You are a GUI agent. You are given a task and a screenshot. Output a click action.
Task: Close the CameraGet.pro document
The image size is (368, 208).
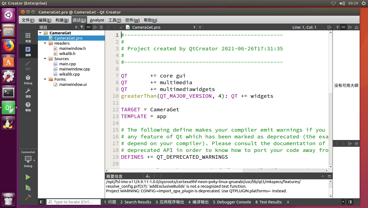point(200,27)
